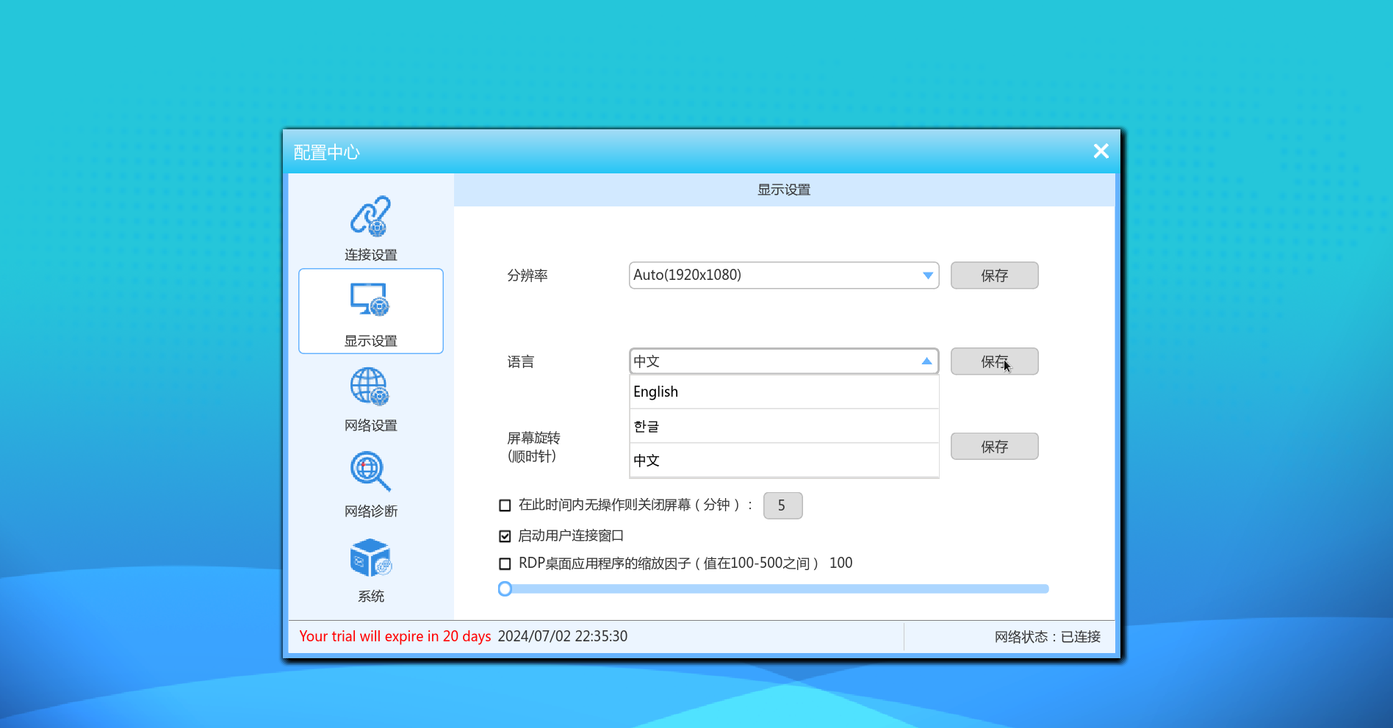Click the 显示设置 panel header

pos(784,190)
